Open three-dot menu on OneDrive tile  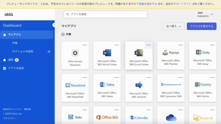[x=180, y=110]
